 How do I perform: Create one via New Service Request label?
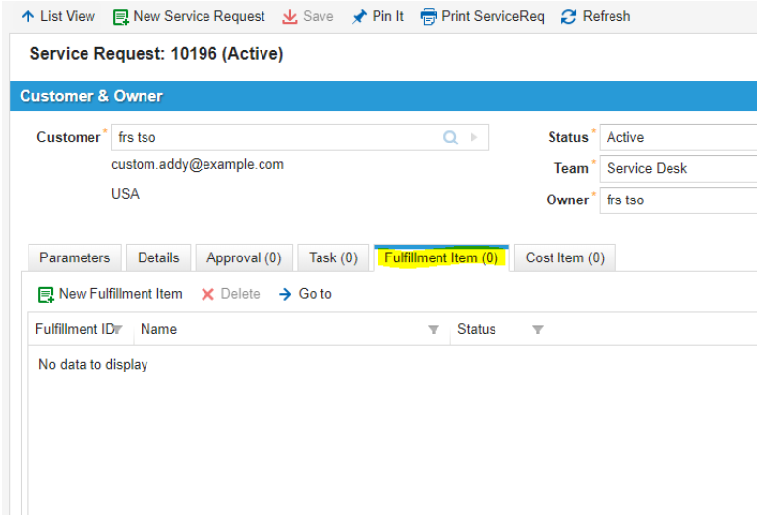pos(199,16)
